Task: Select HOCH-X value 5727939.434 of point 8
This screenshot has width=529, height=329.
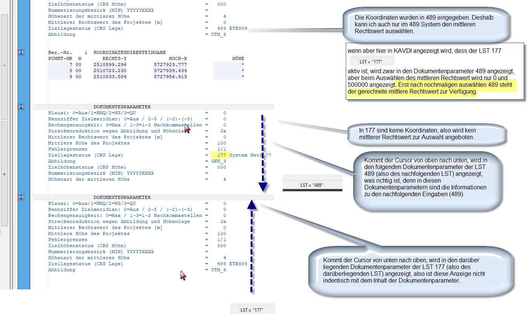Action: pos(170,71)
